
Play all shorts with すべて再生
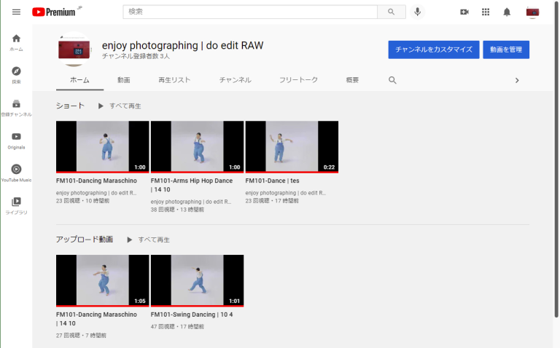120,106
